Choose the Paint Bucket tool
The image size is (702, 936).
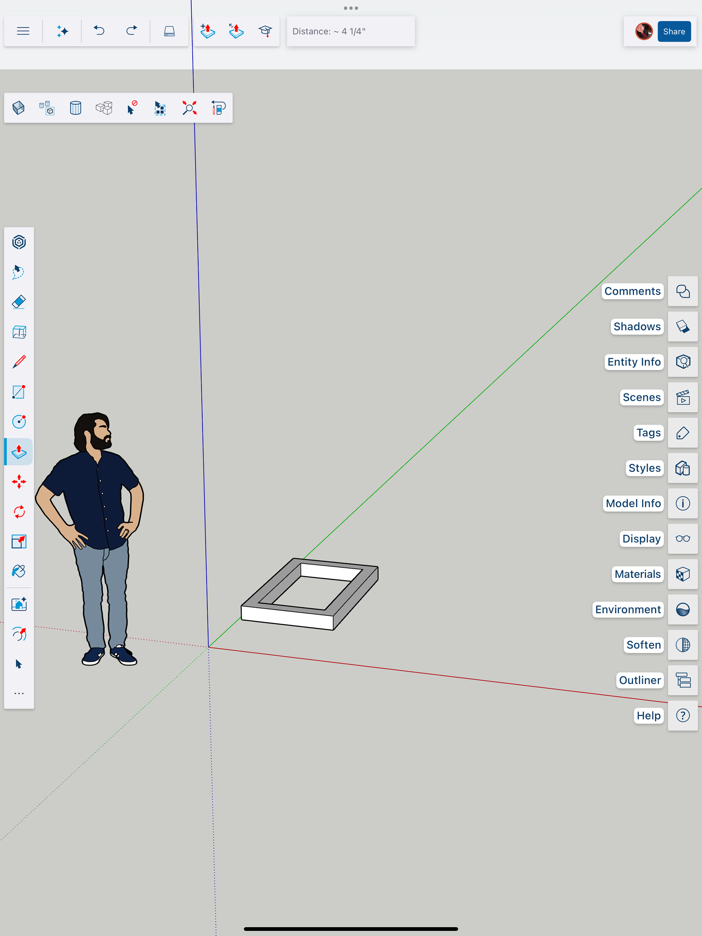(x=19, y=571)
